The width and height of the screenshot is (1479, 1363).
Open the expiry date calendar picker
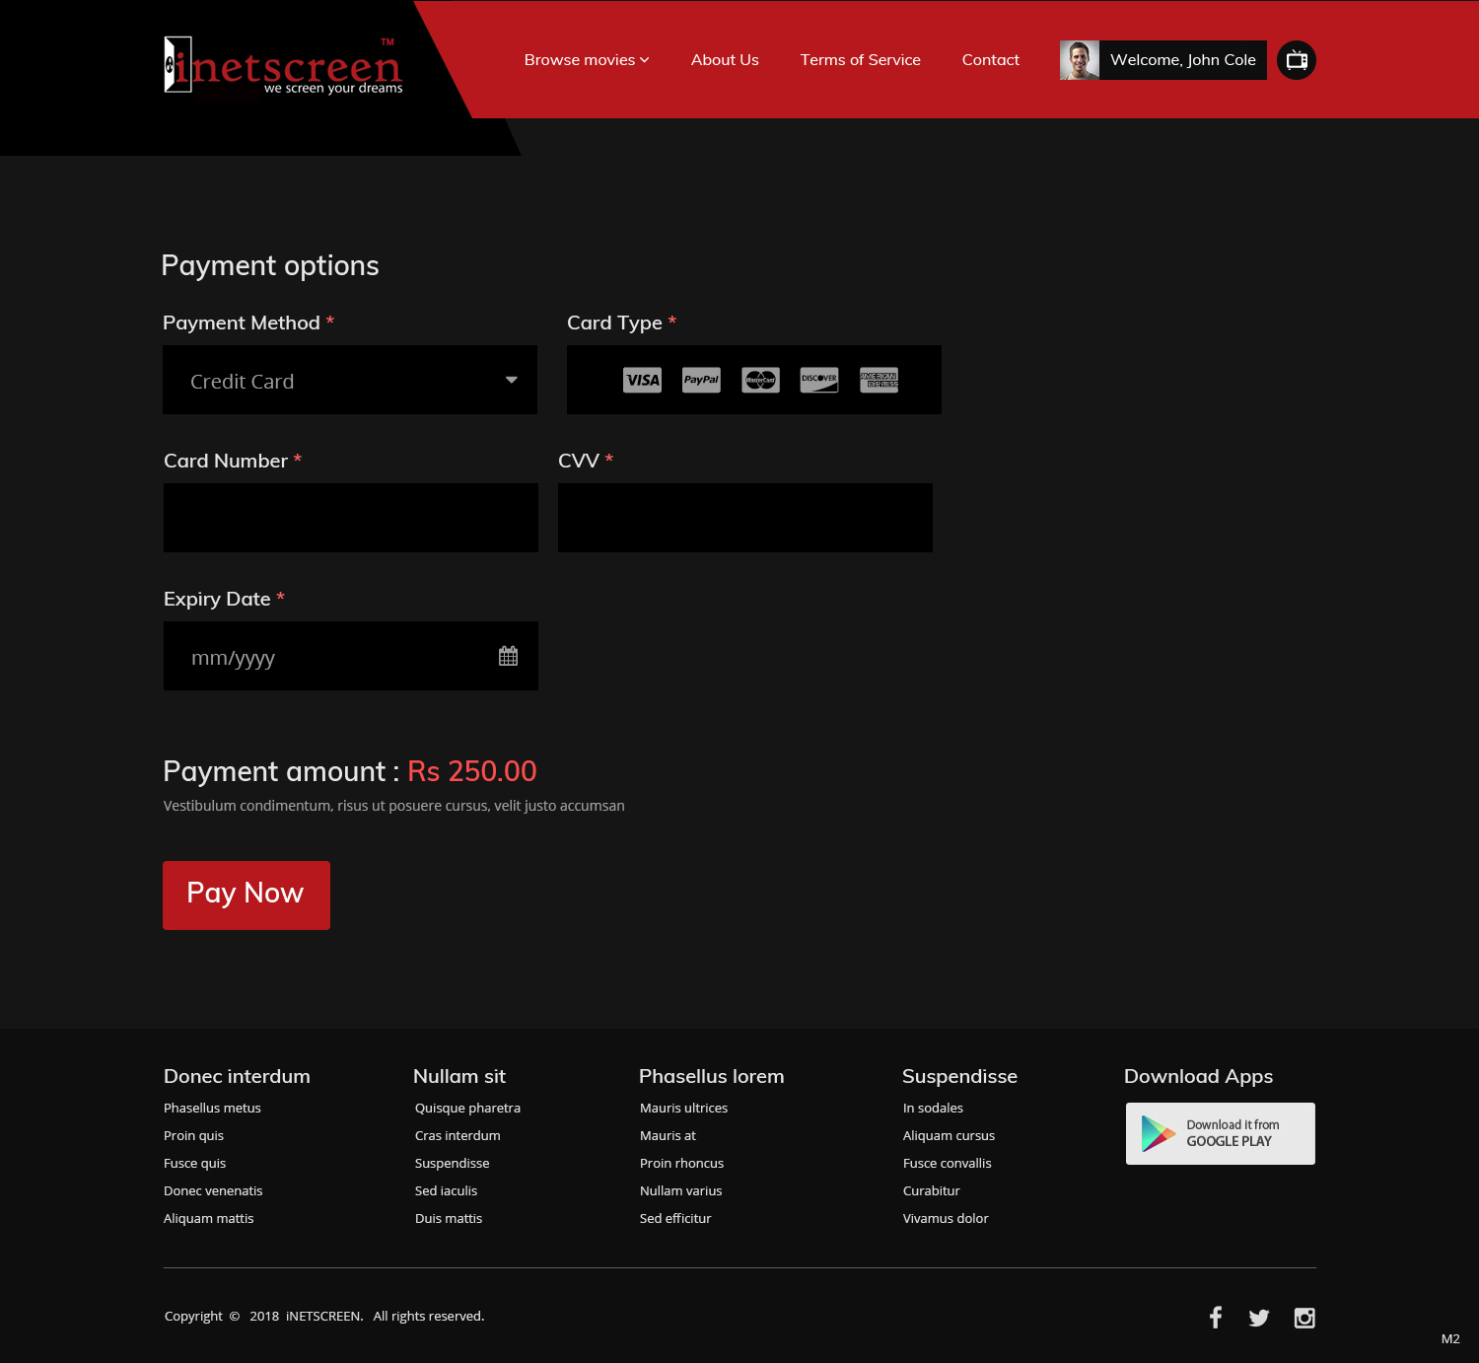[x=508, y=655]
